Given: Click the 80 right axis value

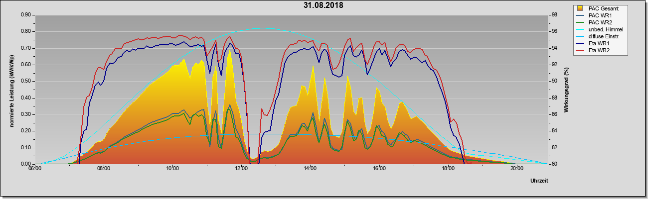Looking at the screenshot, I should tap(555, 164).
